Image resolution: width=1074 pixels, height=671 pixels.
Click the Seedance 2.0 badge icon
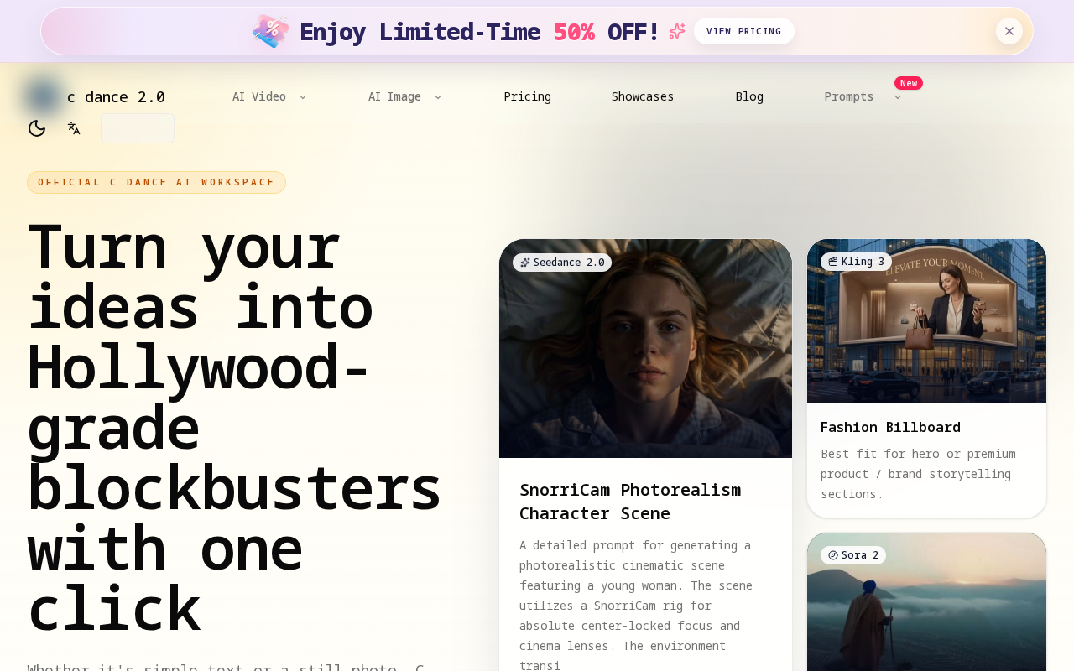pos(525,263)
